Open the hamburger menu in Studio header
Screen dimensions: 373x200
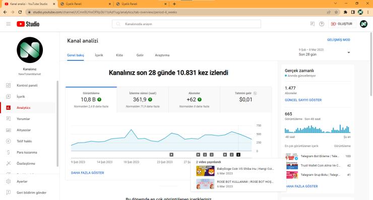(9, 24)
